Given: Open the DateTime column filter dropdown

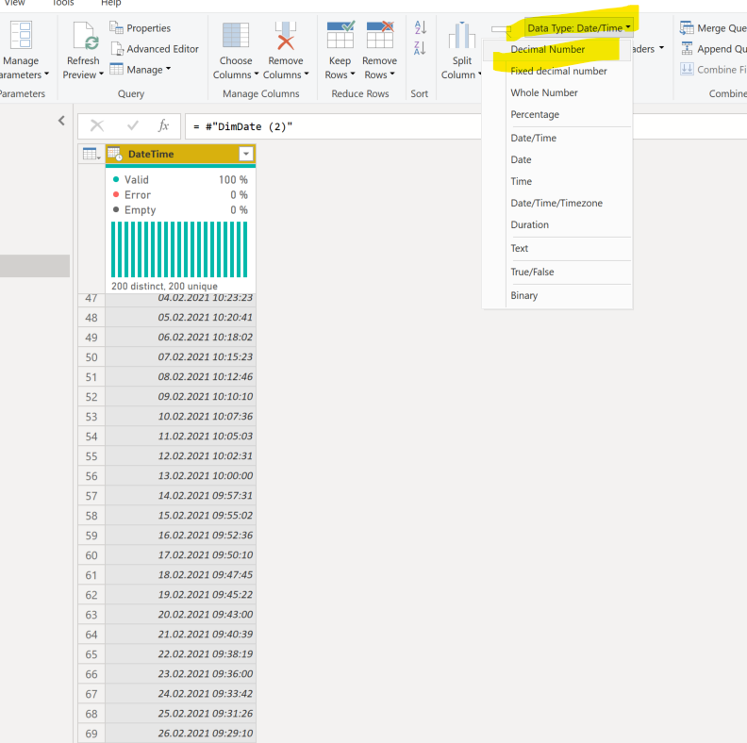Looking at the screenshot, I should [246, 154].
